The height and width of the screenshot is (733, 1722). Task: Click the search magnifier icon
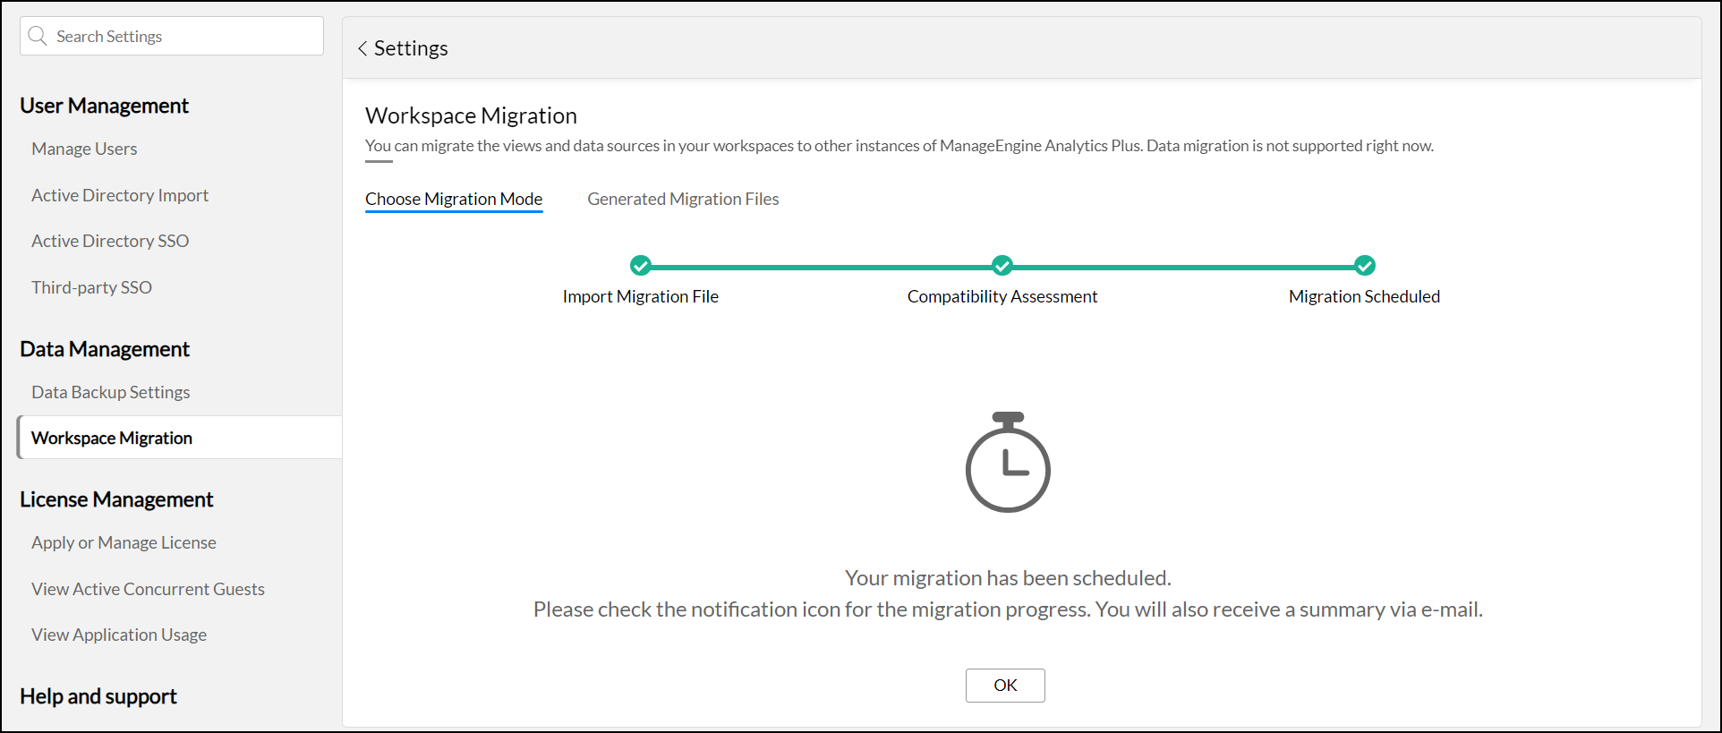(x=38, y=36)
